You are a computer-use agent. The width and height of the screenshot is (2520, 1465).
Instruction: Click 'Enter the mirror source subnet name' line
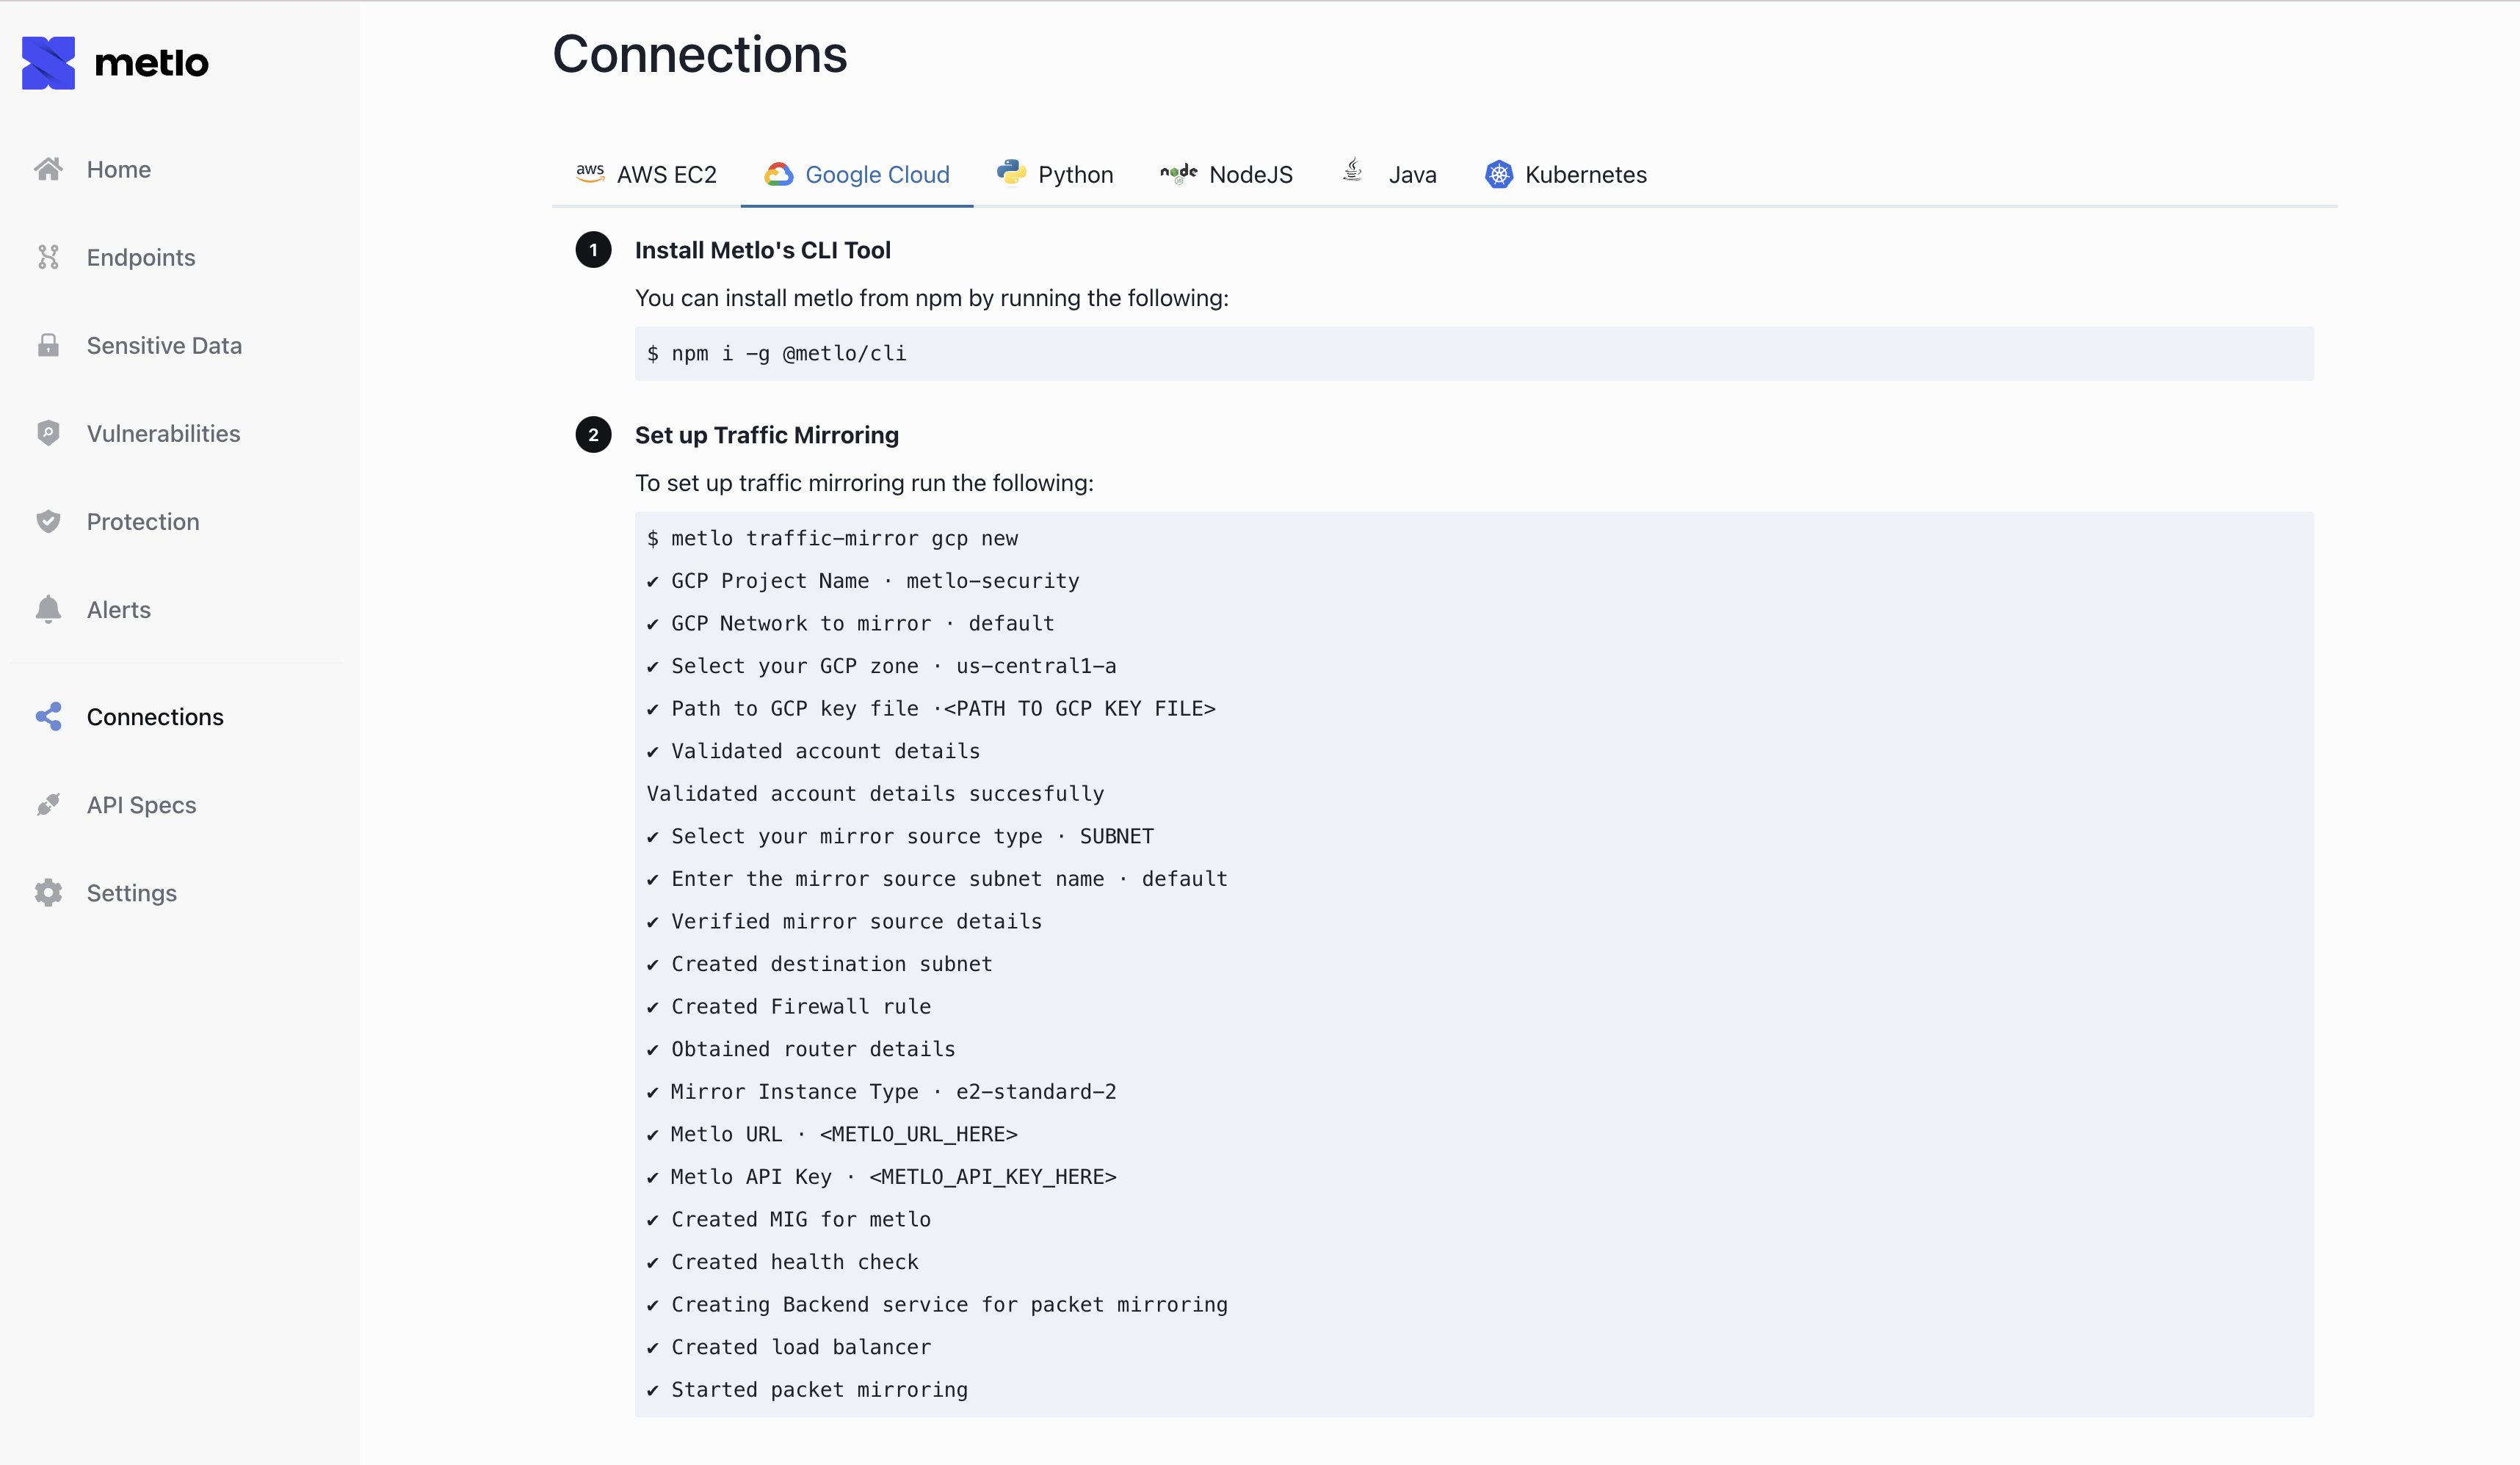pos(937,879)
